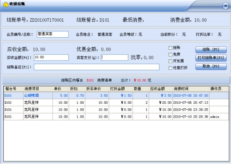
Task: Click the 取消 [F8] button
Action: (211, 67)
